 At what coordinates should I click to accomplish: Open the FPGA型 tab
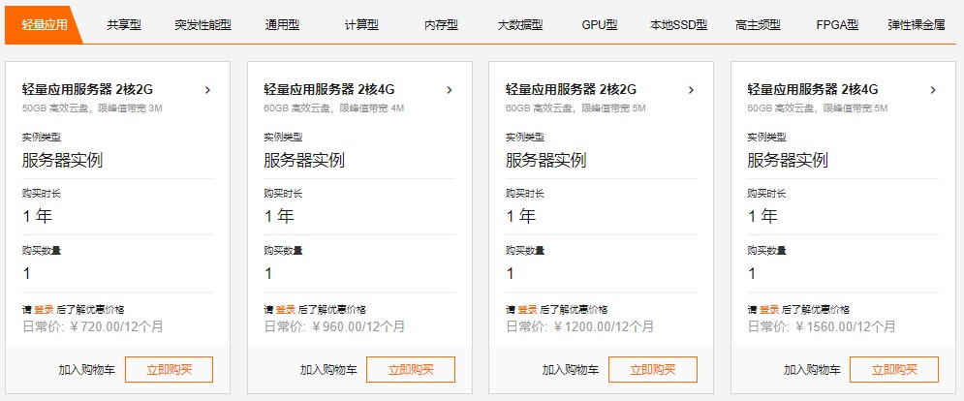pyautogui.click(x=837, y=25)
